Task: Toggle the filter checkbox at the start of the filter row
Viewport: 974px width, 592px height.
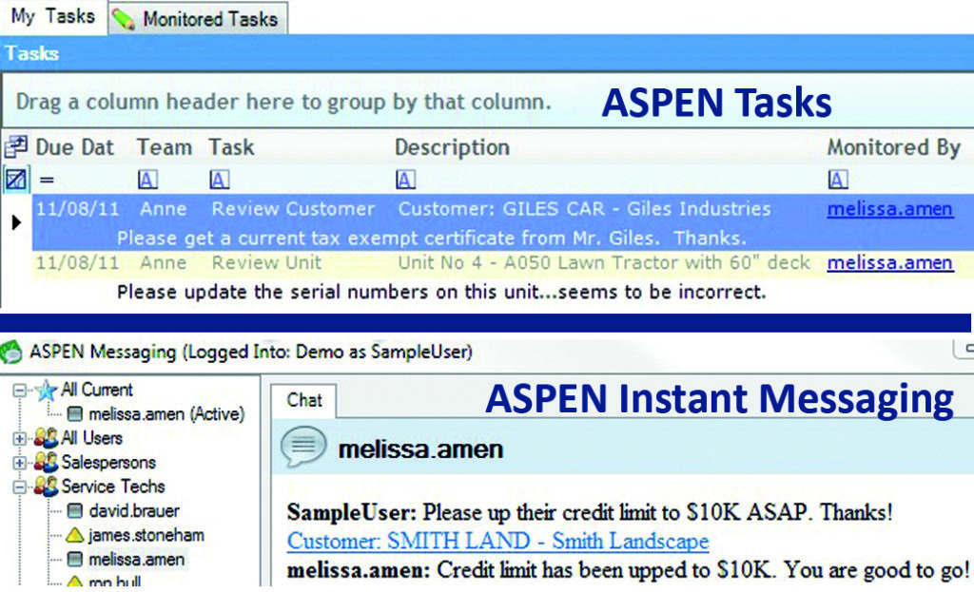Action: (16, 179)
